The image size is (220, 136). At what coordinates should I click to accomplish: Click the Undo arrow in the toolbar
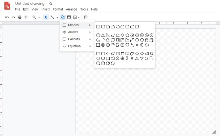tap(7, 17)
